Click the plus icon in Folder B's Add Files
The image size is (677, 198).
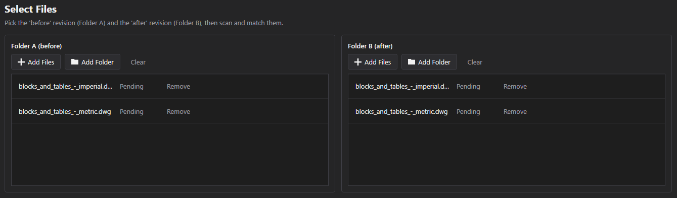pyautogui.click(x=358, y=62)
